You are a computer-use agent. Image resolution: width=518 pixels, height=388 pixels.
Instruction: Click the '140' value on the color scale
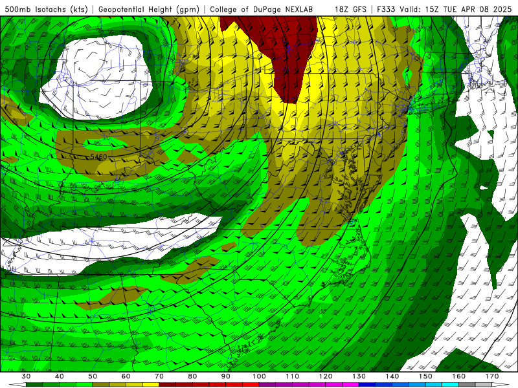pos(392,376)
